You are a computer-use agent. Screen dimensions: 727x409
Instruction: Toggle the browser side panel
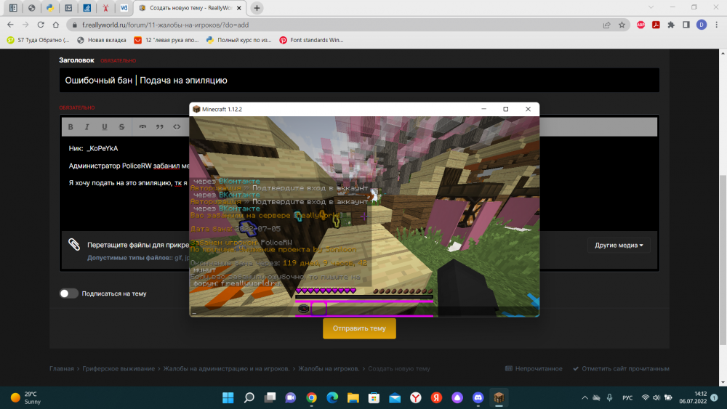(686, 25)
